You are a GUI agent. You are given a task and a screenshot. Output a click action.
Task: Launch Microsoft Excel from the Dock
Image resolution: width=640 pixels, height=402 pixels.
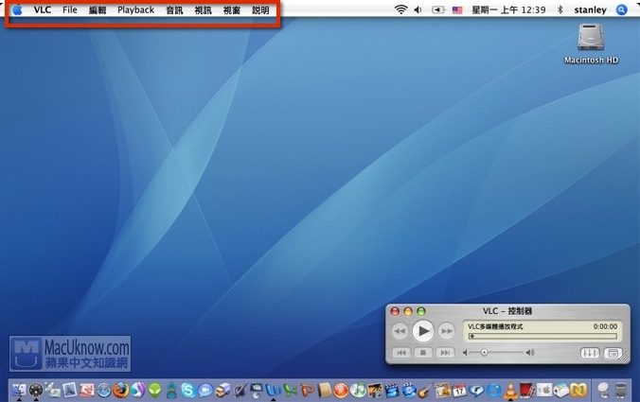[x=291, y=391]
